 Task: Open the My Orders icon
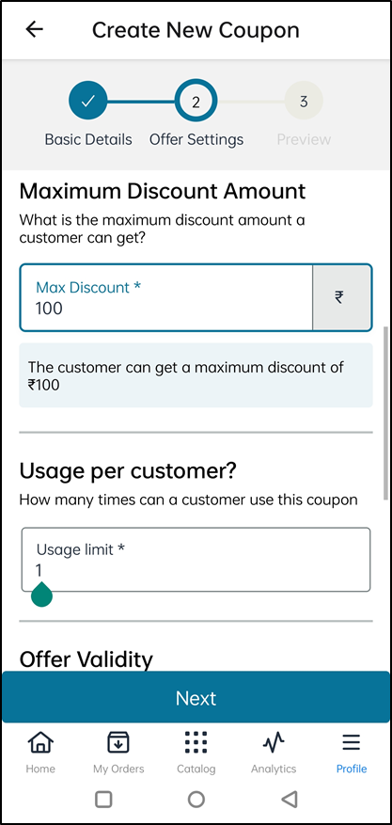click(118, 742)
